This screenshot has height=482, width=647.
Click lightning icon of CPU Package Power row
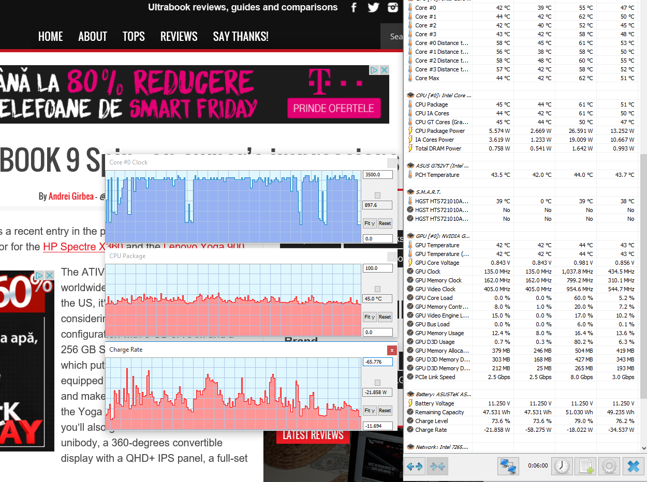[x=409, y=131]
